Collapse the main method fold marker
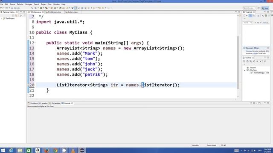The height and width of the screenshot is (153, 273). pos(35,42)
